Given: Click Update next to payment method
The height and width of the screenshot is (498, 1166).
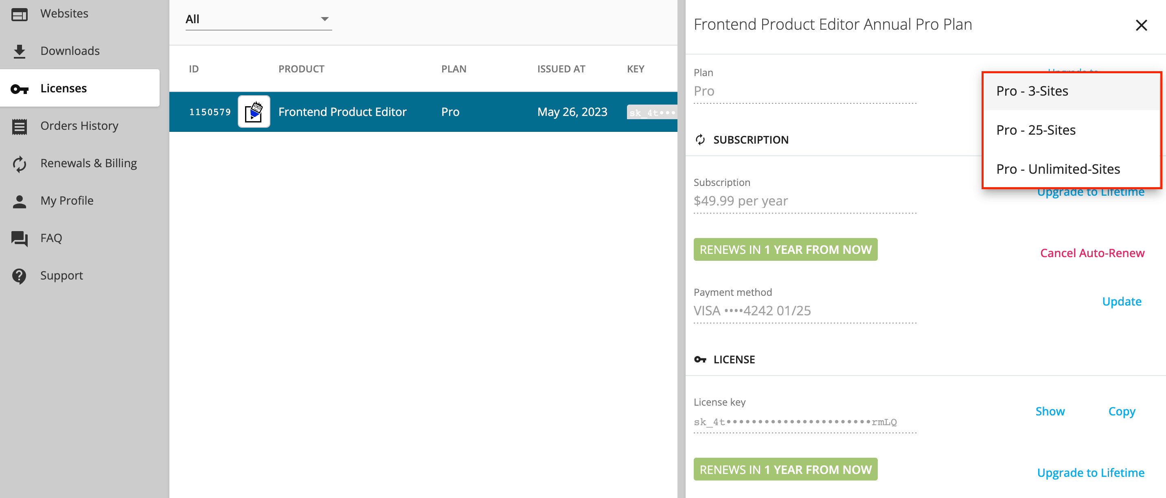Looking at the screenshot, I should (1122, 301).
